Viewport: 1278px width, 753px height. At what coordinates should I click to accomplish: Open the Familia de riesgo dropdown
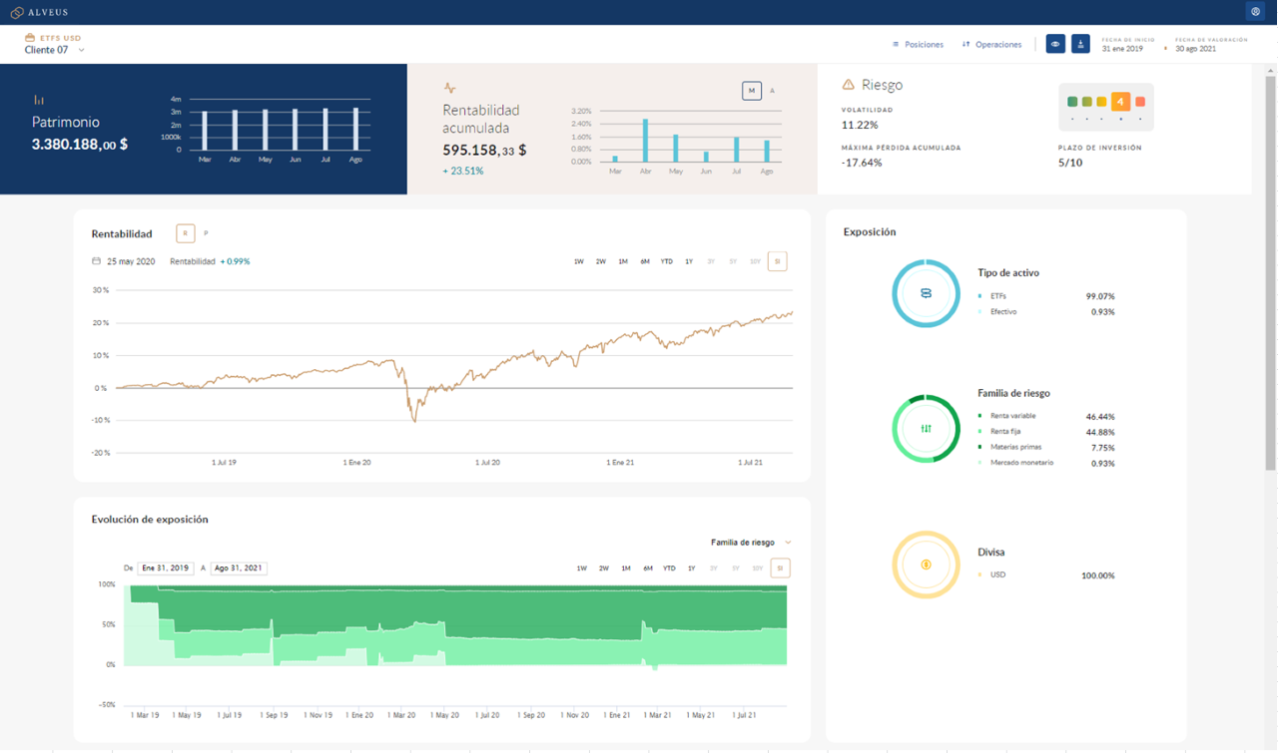pos(751,543)
